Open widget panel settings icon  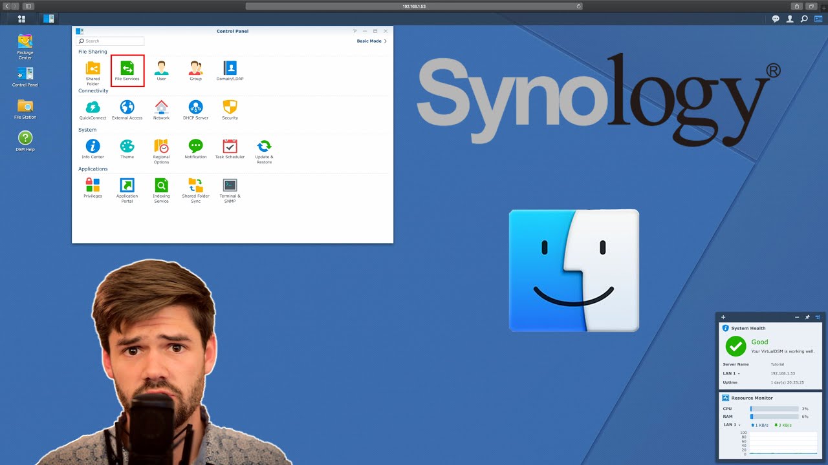[818, 317]
